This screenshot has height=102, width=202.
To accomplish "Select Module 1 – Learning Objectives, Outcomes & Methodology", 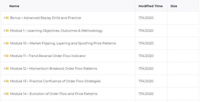I will coord(56,31).
